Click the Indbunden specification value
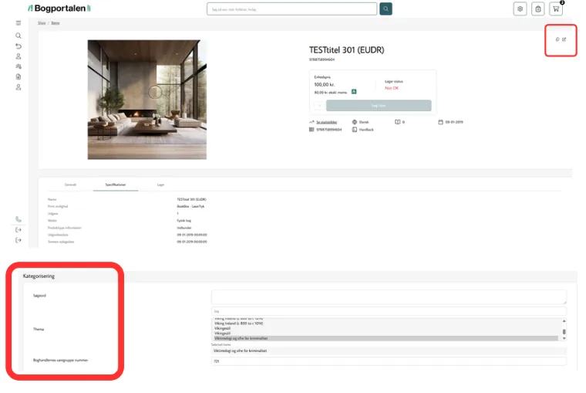The width and height of the screenshot is (586, 393). click(184, 228)
